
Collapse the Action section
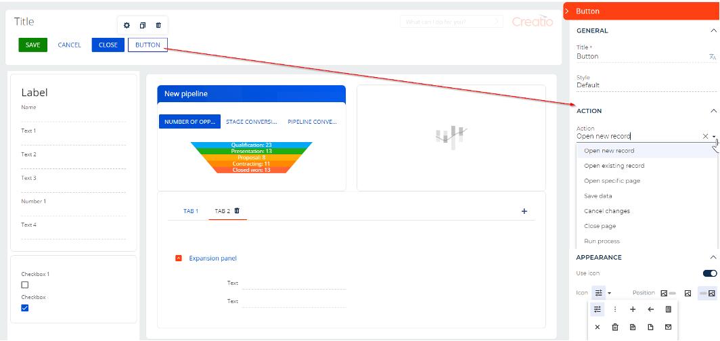pyautogui.click(x=713, y=111)
